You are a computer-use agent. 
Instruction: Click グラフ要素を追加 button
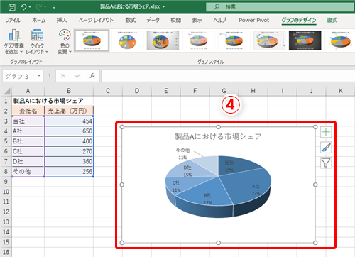[x=14, y=41]
